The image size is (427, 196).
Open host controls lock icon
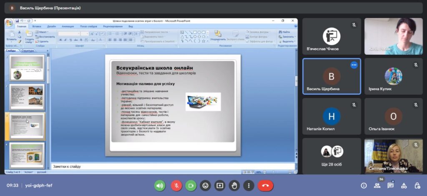point(417,186)
